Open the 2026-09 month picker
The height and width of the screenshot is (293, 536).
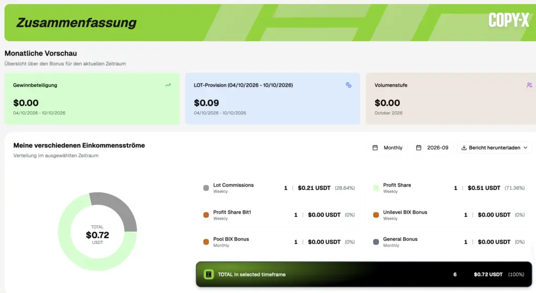coord(432,148)
